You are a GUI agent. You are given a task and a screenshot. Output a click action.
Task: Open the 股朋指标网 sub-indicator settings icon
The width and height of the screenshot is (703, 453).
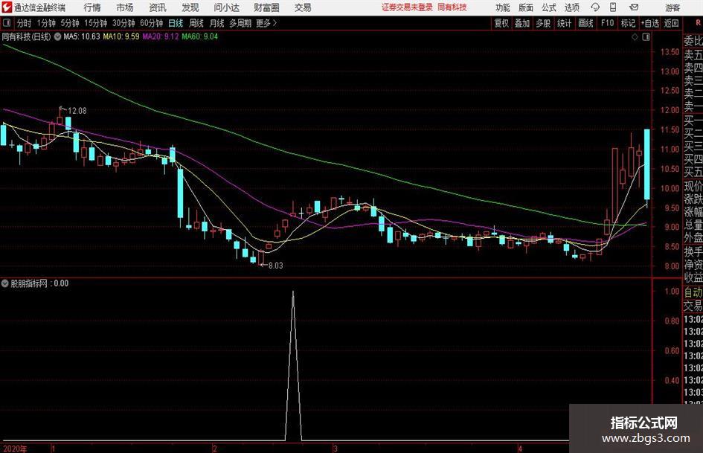5,283
